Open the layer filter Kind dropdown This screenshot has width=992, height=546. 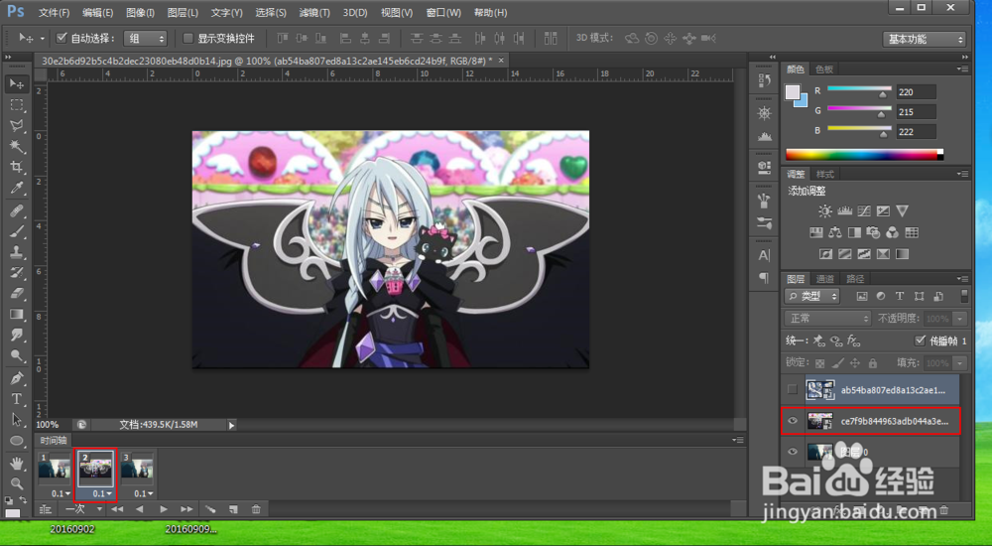812,296
